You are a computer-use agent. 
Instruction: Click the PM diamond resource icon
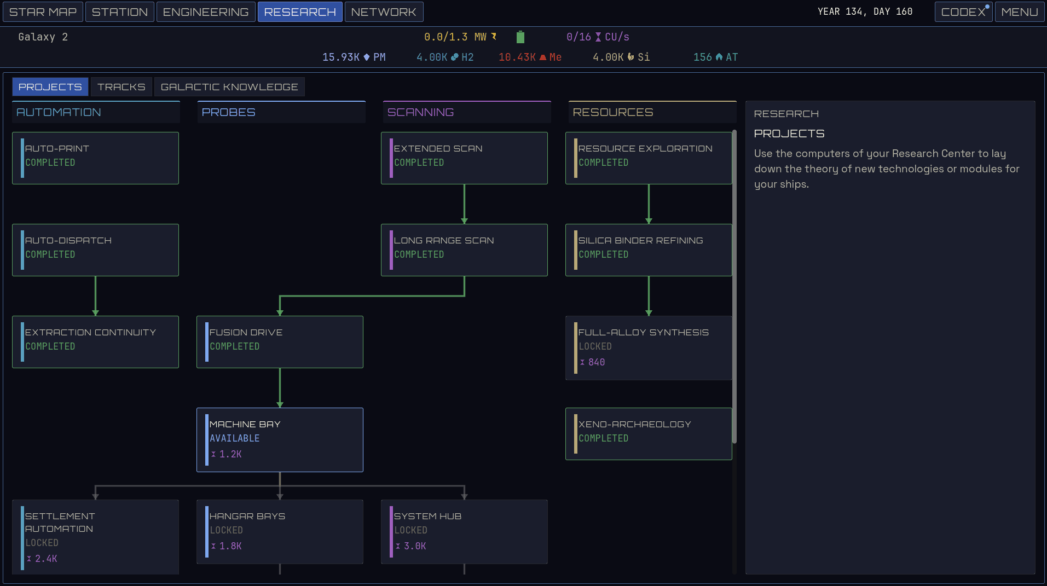pos(367,57)
